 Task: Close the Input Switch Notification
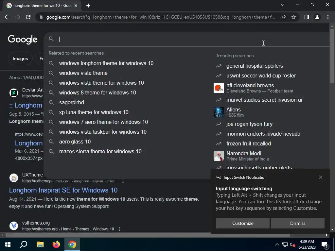tap(321, 177)
